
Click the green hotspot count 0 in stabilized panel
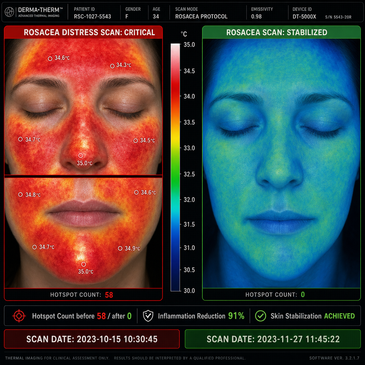tap(303, 295)
